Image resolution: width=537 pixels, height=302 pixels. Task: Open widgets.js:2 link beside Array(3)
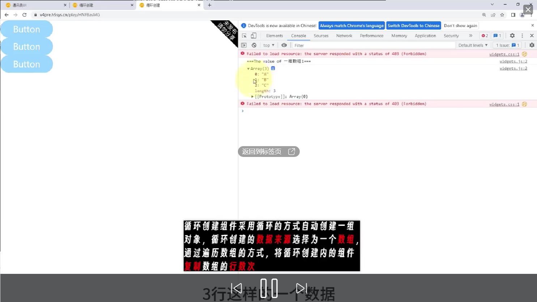coord(513,68)
